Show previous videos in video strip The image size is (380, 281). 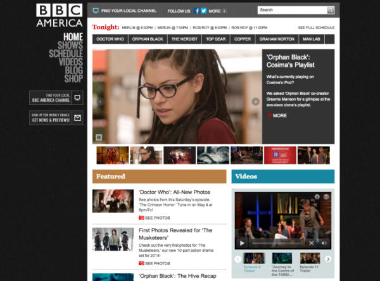pos(238,259)
